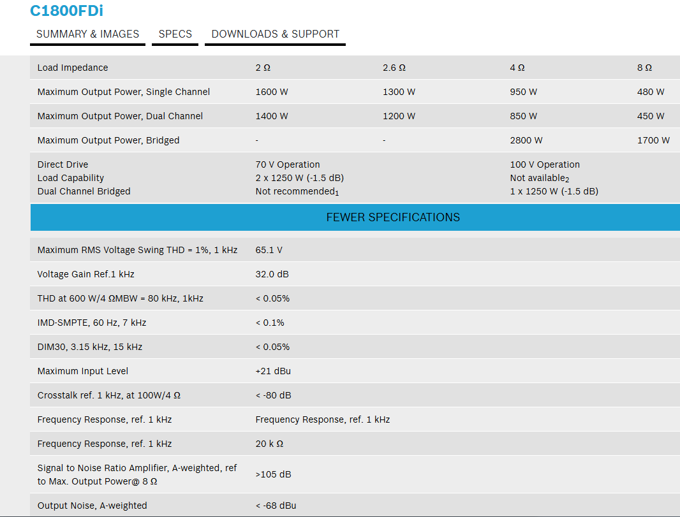Select the '< -80 dB' crosstalk value
This screenshot has width=680, height=517.
click(x=273, y=396)
